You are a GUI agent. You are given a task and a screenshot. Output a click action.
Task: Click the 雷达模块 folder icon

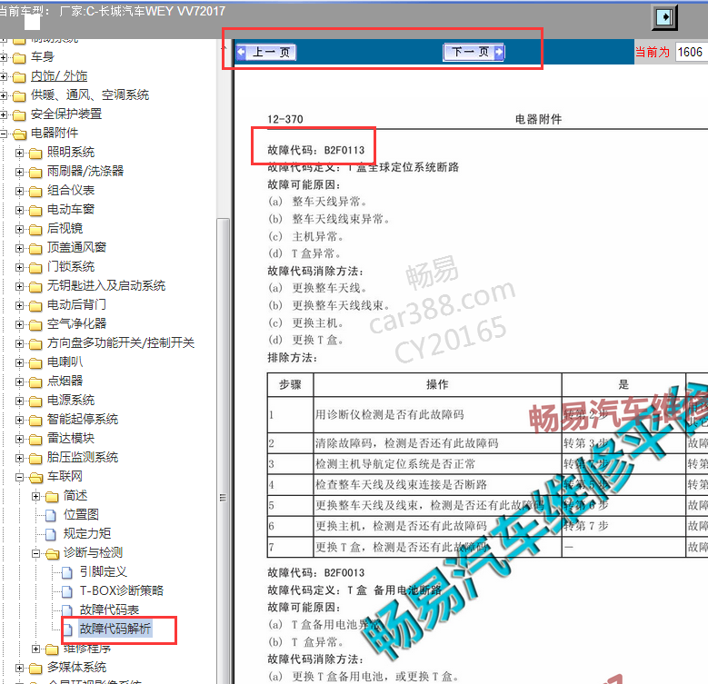point(35,439)
